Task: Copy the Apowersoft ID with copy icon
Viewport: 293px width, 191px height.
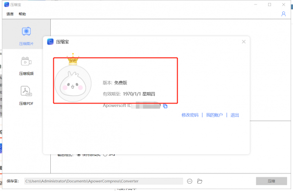Action: [165, 106]
